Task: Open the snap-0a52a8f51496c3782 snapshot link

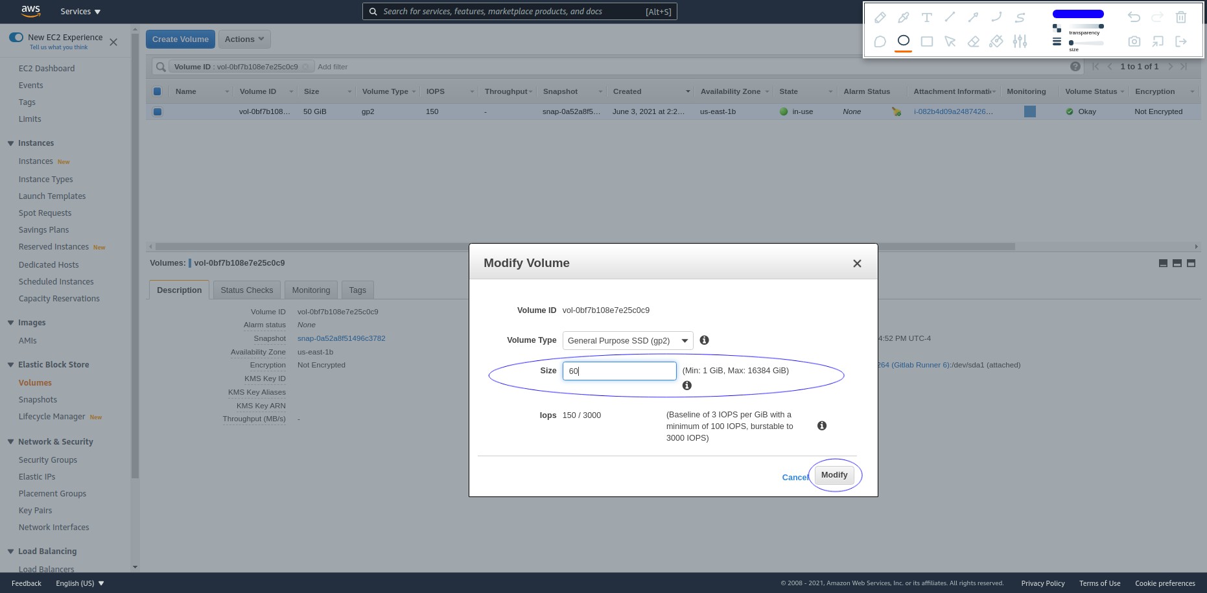Action: tap(341, 338)
